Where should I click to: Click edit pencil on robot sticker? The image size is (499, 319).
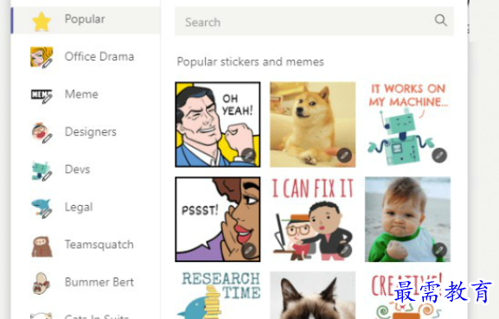click(x=439, y=156)
